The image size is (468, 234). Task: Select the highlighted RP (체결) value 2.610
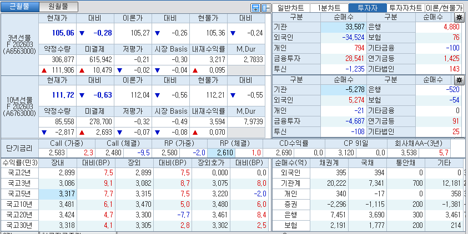(x=221, y=153)
